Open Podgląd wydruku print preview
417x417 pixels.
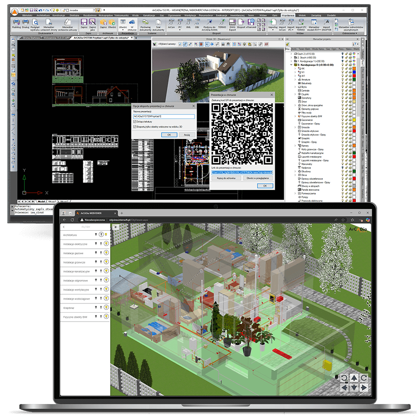35,22
